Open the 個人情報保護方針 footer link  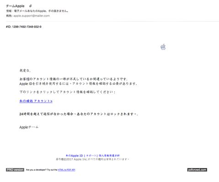point(109,155)
